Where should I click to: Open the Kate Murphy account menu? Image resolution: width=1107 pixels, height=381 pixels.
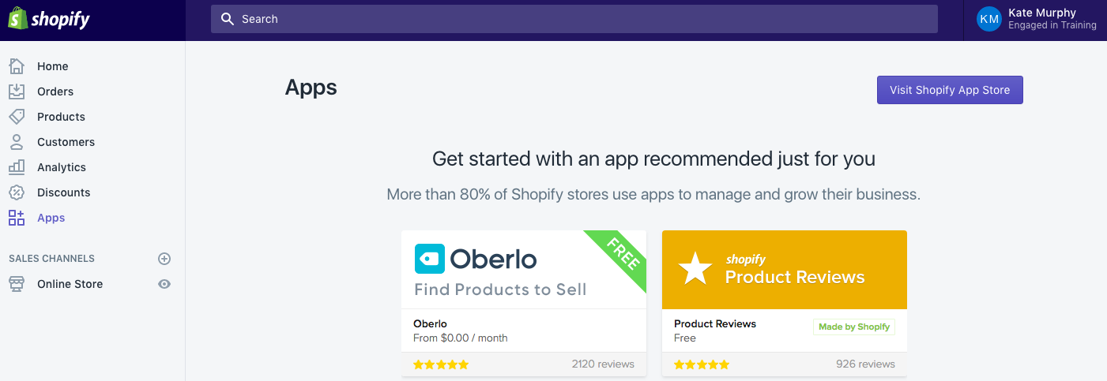[1036, 19]
